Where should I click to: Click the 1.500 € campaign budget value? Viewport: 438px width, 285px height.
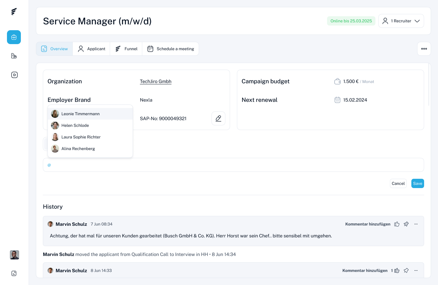click(x=351, y=82)
